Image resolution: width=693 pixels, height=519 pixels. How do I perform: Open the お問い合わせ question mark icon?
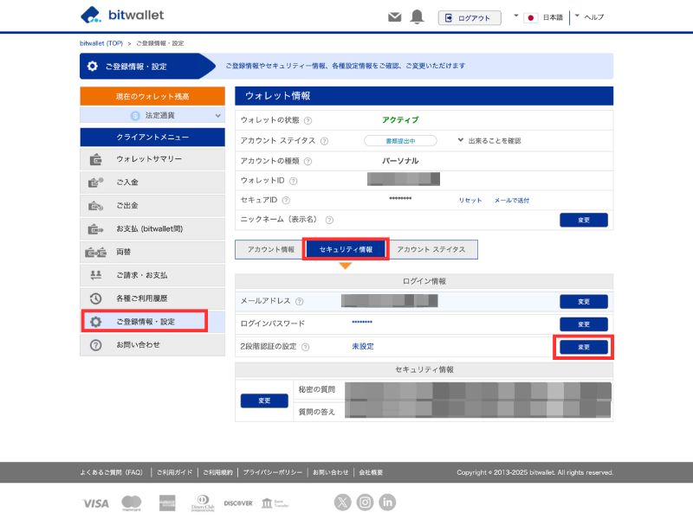point(95,345)
